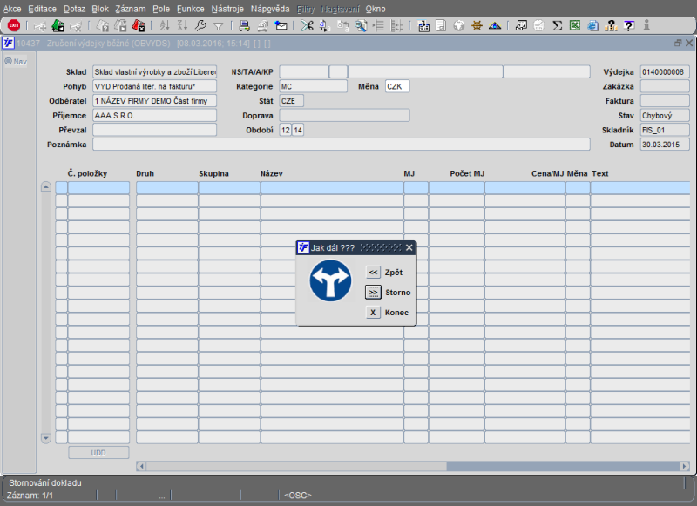
Task: Click the Excel export icon
Action: (575, 26)
